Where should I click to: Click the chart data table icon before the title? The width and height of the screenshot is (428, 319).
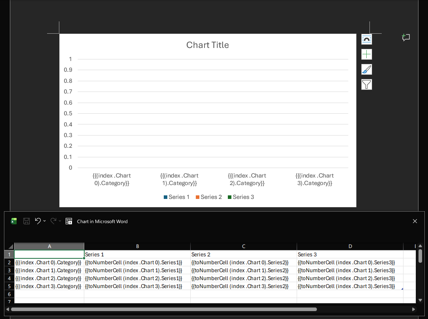tap(68, 221)
